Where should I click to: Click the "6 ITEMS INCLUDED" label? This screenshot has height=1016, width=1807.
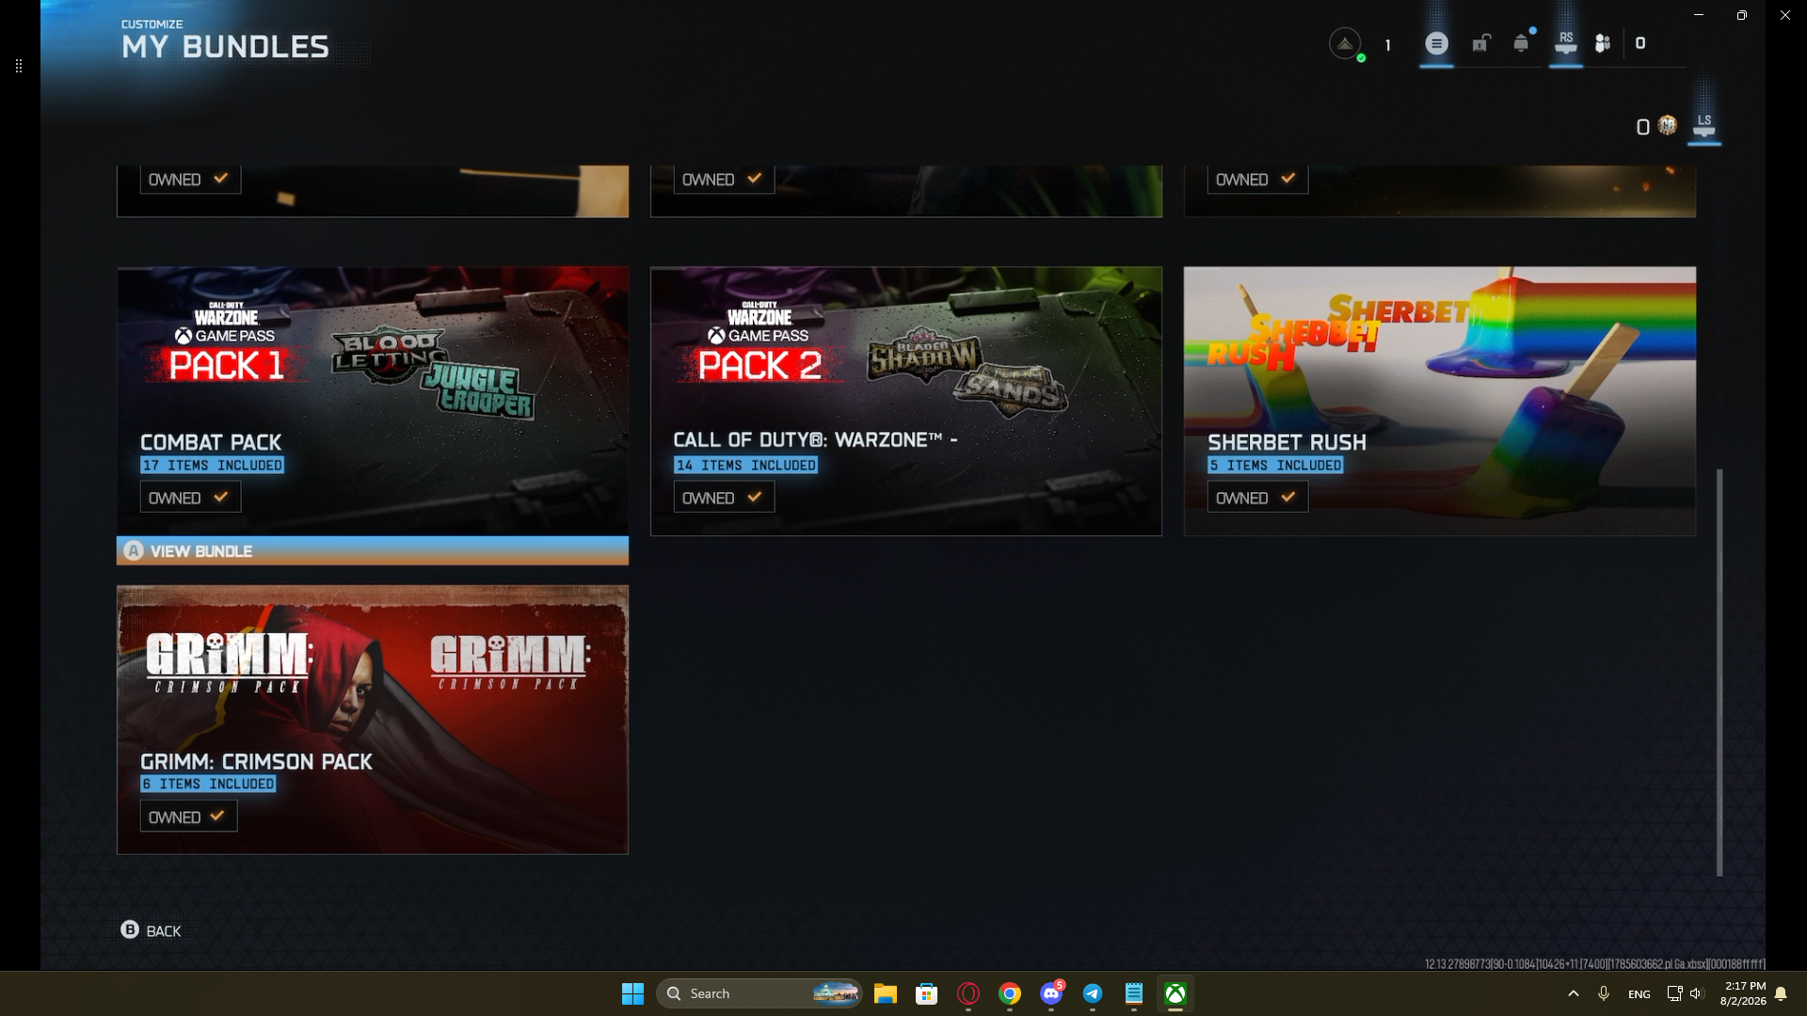(208, 784)
